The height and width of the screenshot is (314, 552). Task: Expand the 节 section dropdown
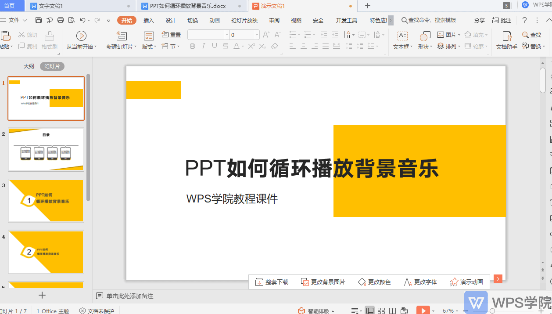pos(171,46)
